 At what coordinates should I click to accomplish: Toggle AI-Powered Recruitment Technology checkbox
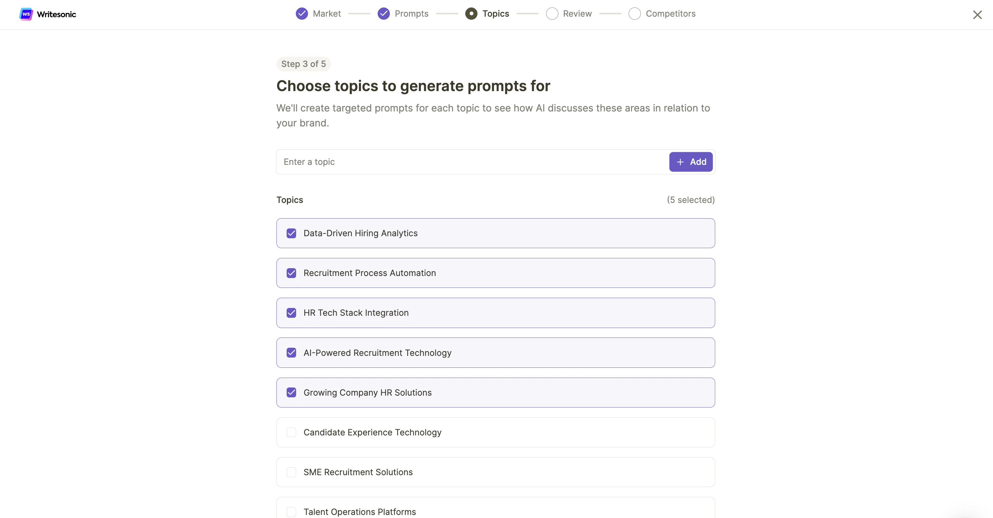tap(291, 353)
